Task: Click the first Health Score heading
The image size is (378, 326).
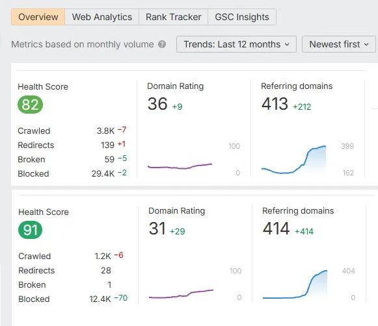Action: 43,86
